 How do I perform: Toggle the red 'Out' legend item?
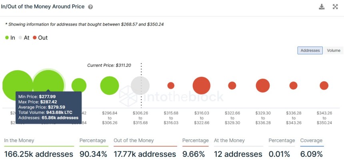click(x=40, y=37)
